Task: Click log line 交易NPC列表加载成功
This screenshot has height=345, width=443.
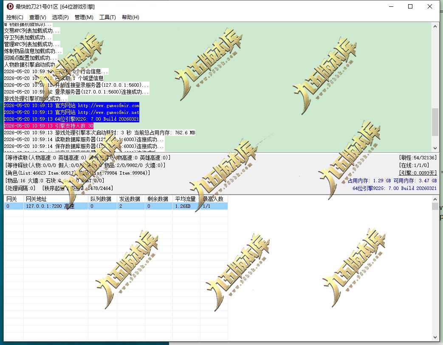Action: [x=32, y=31]
